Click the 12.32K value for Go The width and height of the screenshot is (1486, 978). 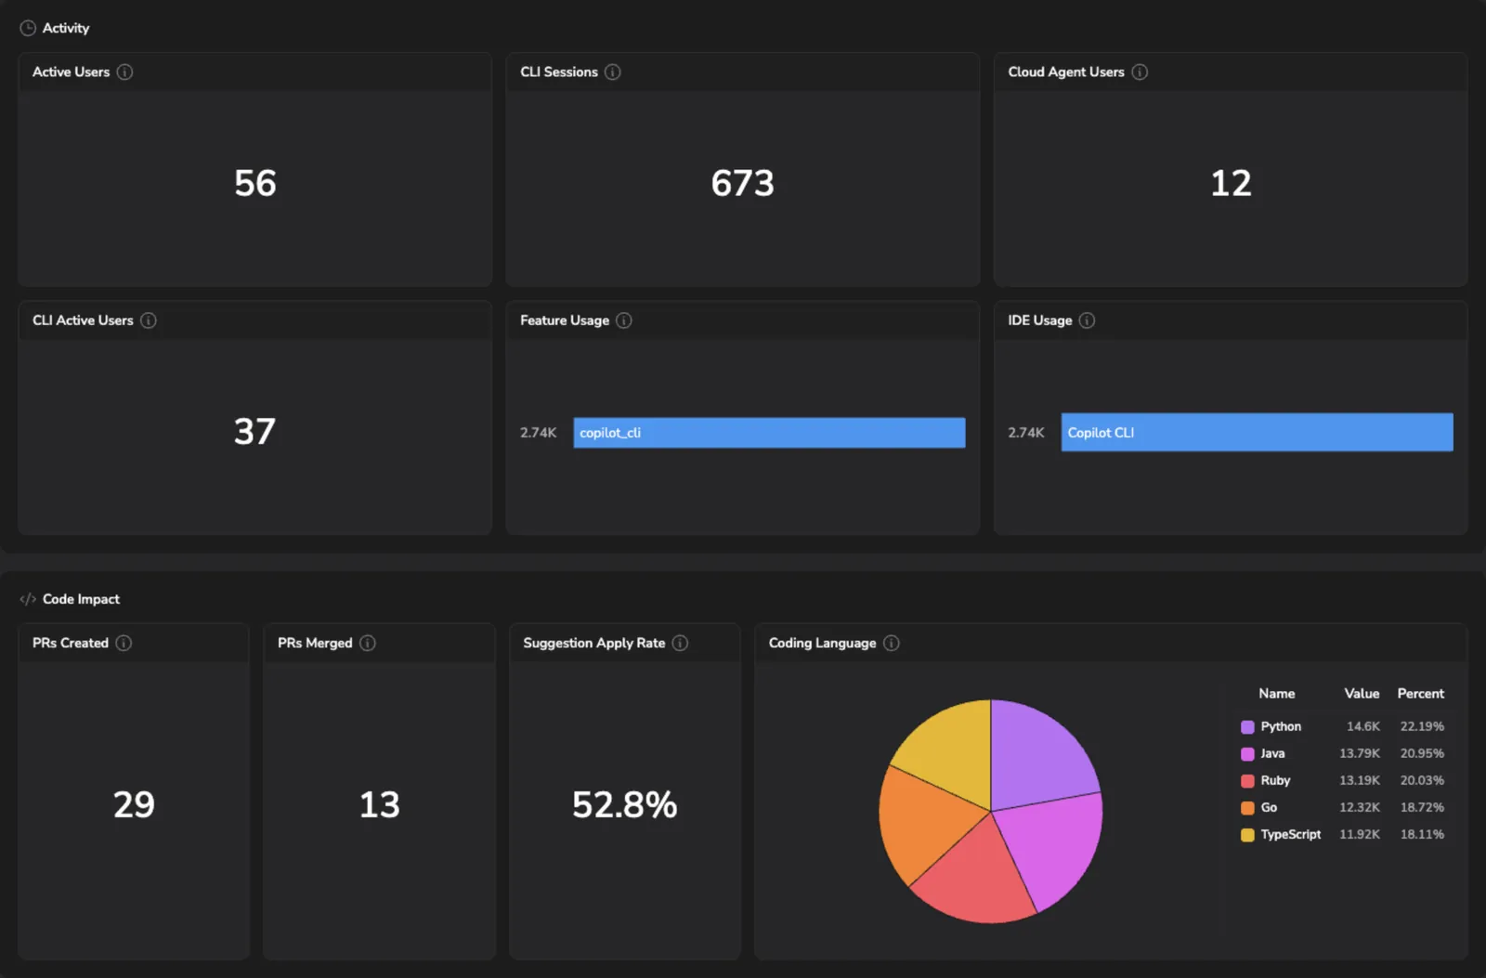tap(1360, 808)
